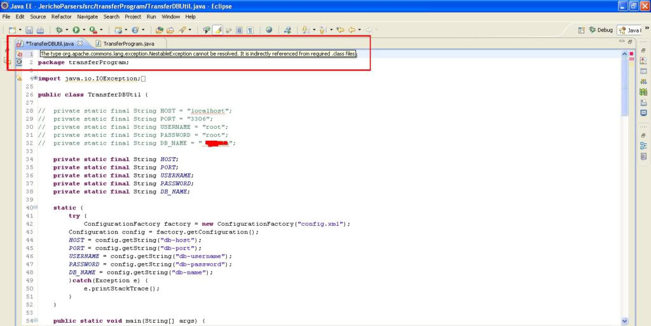Click the editor scrollbar up arrow
651x326 pixels.
pyautogui.click(x=624, y=55)
